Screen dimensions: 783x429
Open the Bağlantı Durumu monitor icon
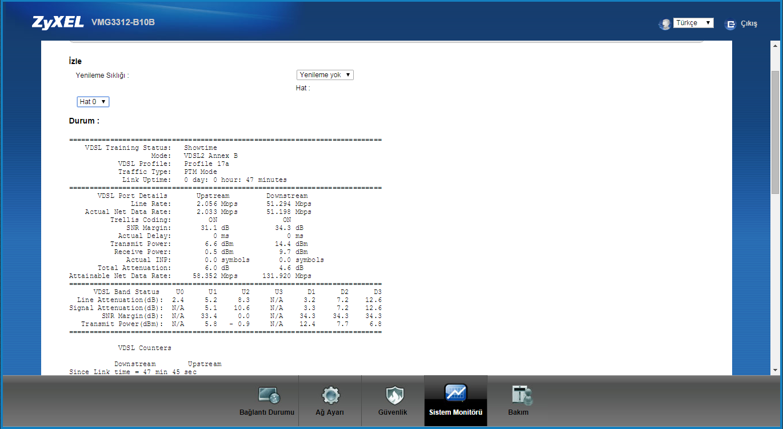[268, 395]
